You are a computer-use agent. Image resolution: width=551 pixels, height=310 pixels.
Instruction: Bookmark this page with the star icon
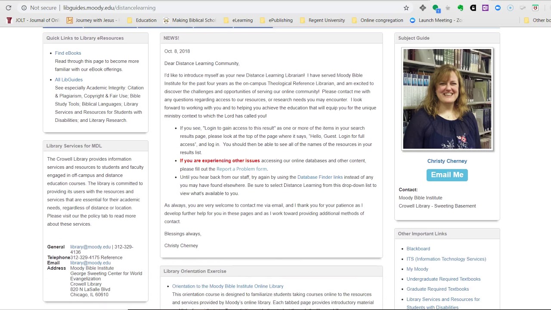(406, 8)
